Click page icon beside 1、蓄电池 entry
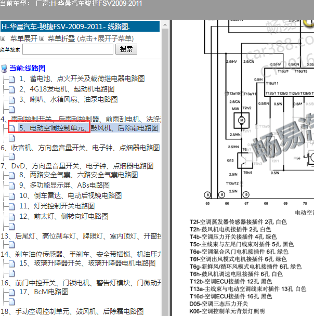Viewport: 314px width, 316px height. click(x=11, y=79)
